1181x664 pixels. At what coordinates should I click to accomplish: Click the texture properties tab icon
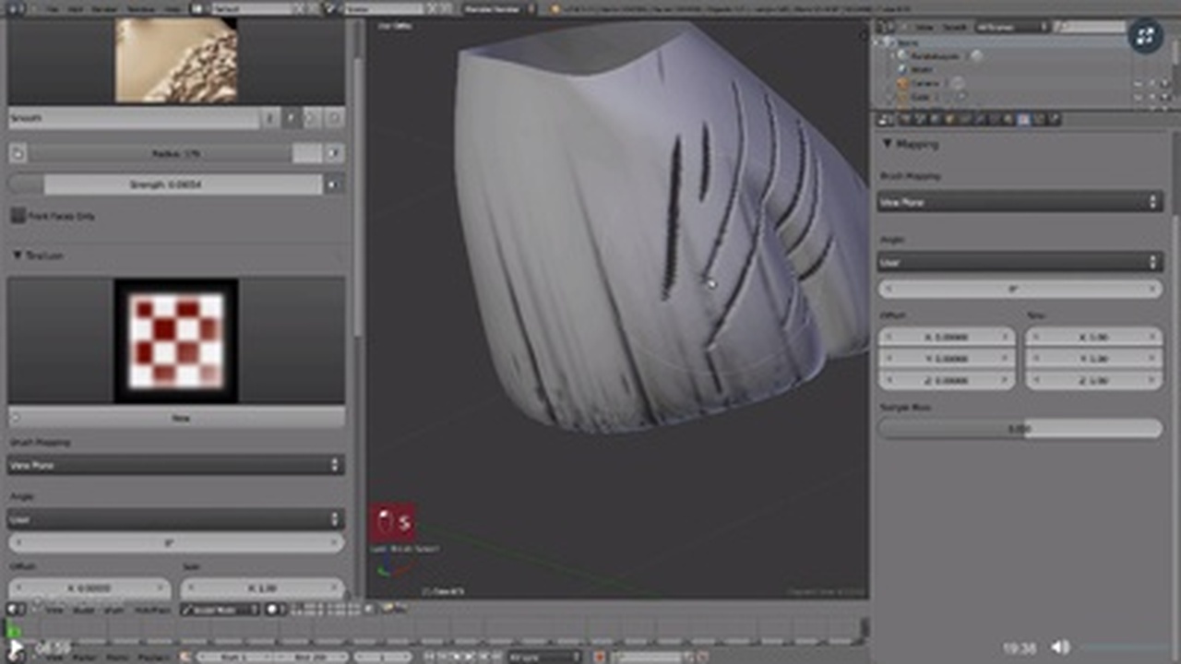click(1022, 119)
